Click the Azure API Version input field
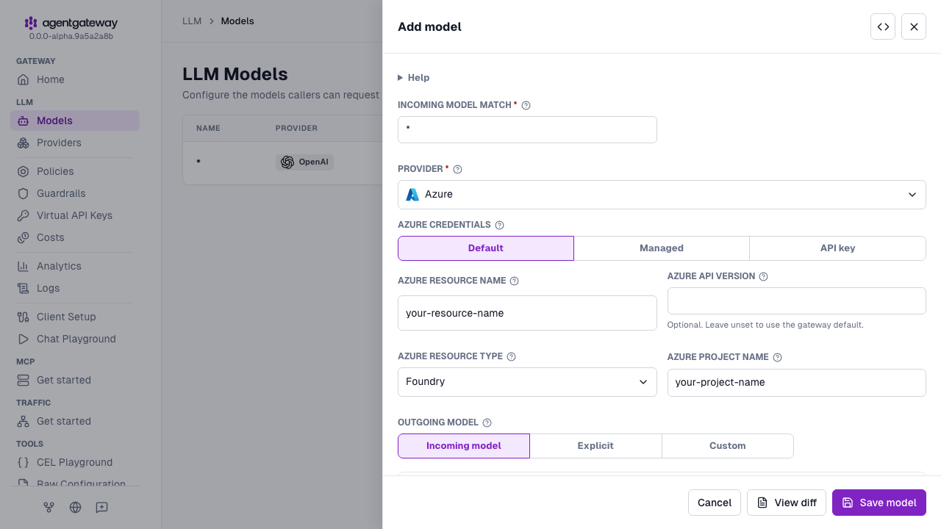The image size is (941, 529). [x=797, y=301]
